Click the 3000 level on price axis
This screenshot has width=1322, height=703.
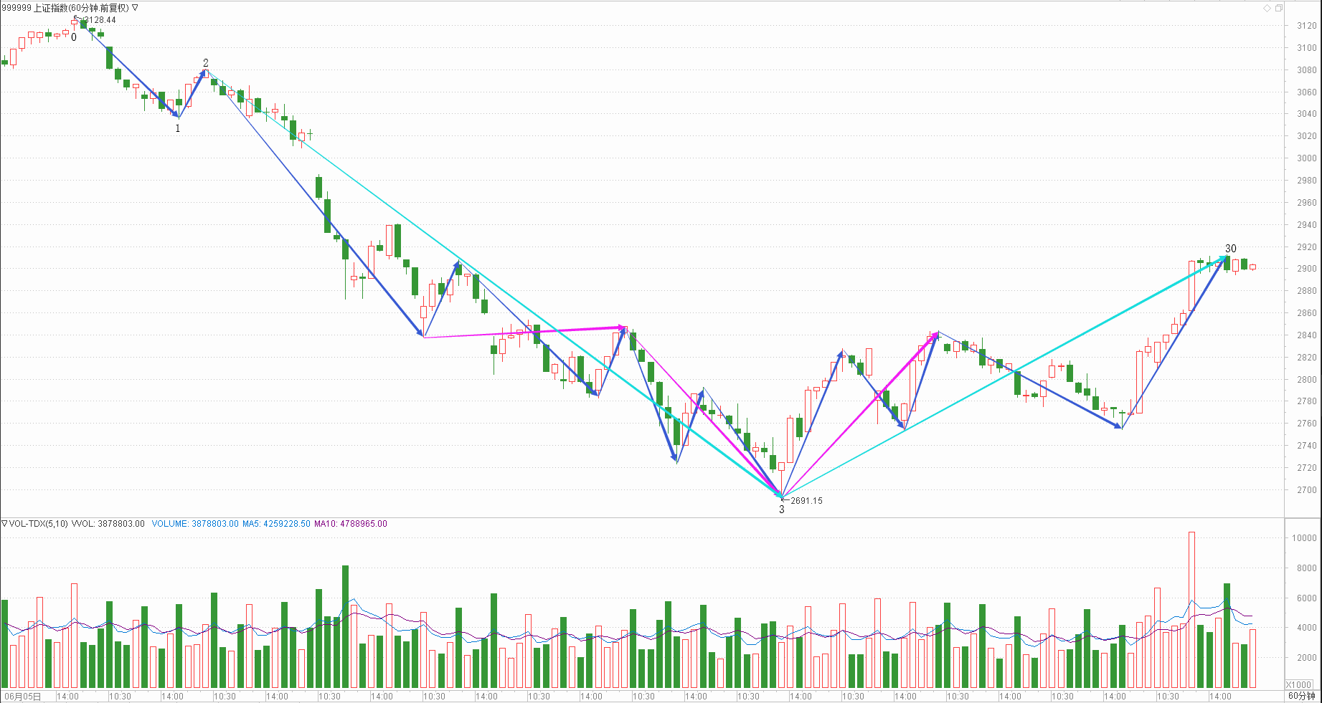[1306, 158]
